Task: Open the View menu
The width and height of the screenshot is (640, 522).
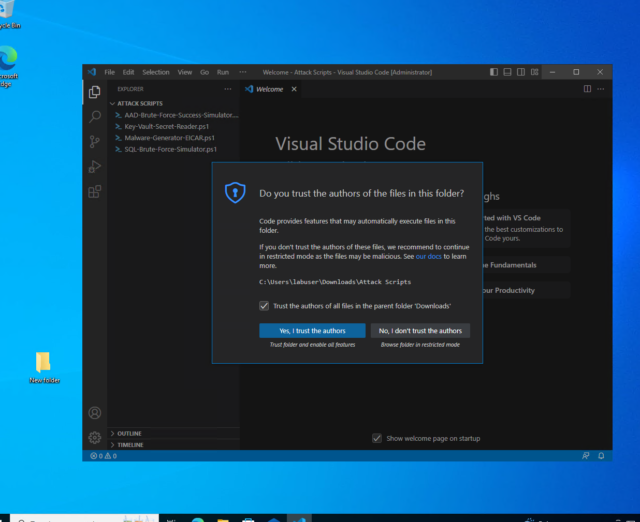Action: click(185, 72)
